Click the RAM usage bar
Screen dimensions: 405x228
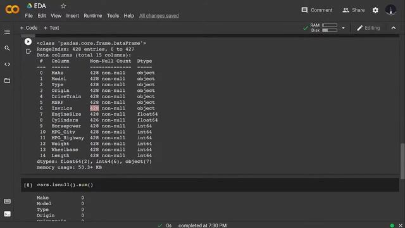click(x=330, y=25)
